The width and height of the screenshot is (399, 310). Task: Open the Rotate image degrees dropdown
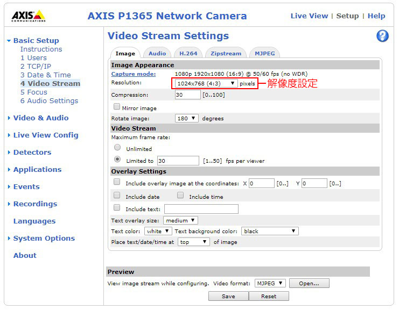(186, 118)
